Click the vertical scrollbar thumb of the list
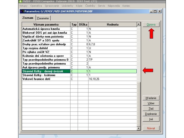This screenshot has width=184, height=138. coord(139,105)
